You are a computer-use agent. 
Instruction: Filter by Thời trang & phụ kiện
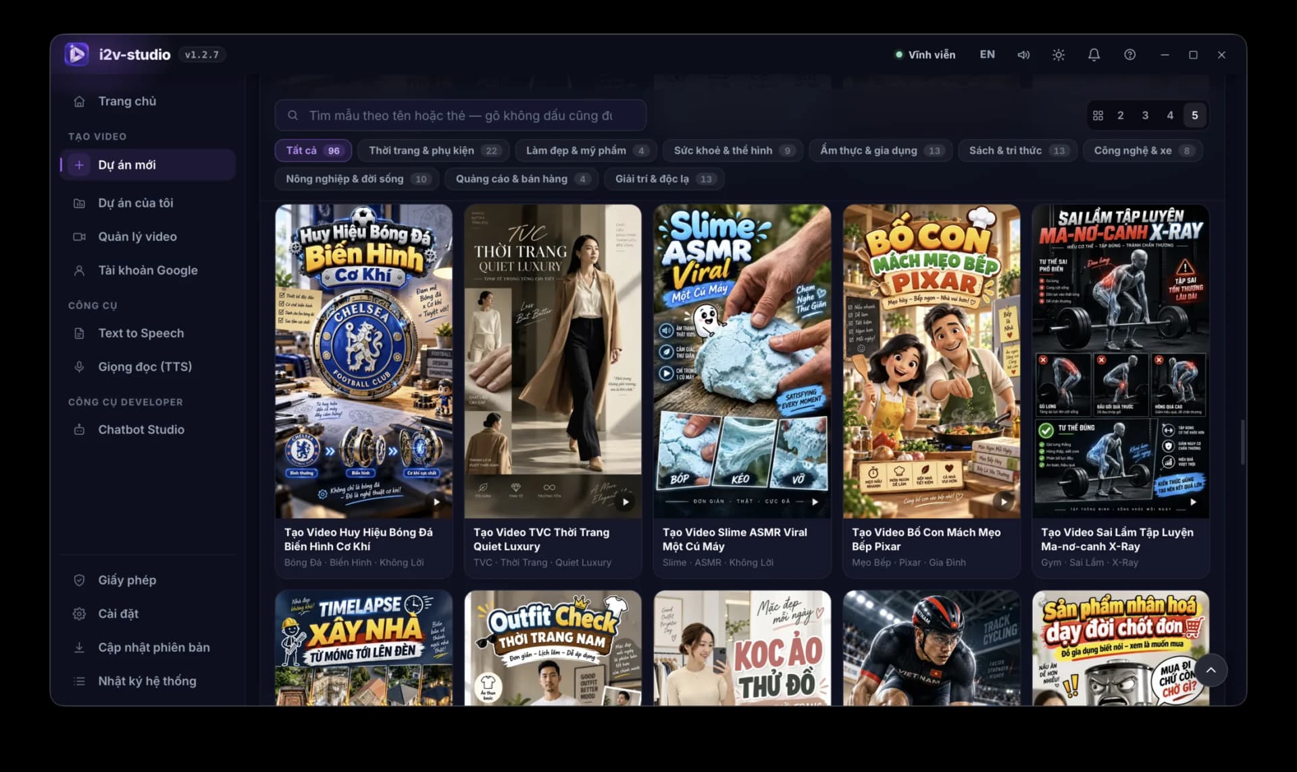433,151
